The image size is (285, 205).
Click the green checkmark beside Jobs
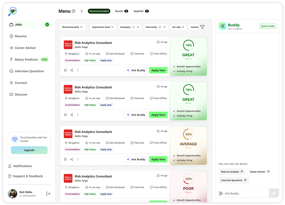[47, 25]
